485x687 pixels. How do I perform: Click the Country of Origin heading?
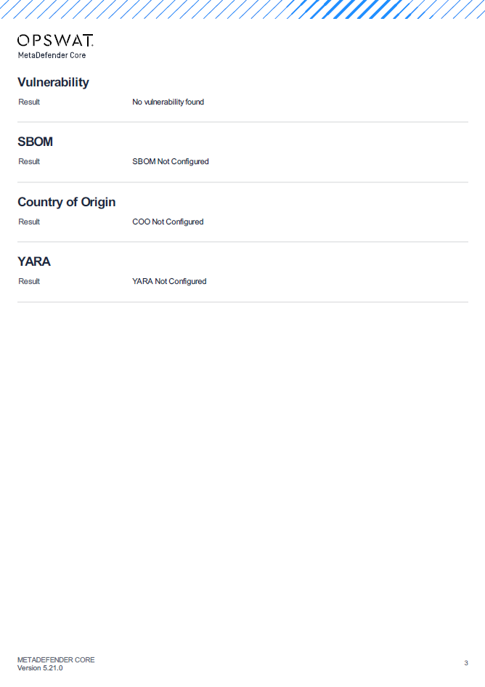[67, 202]
